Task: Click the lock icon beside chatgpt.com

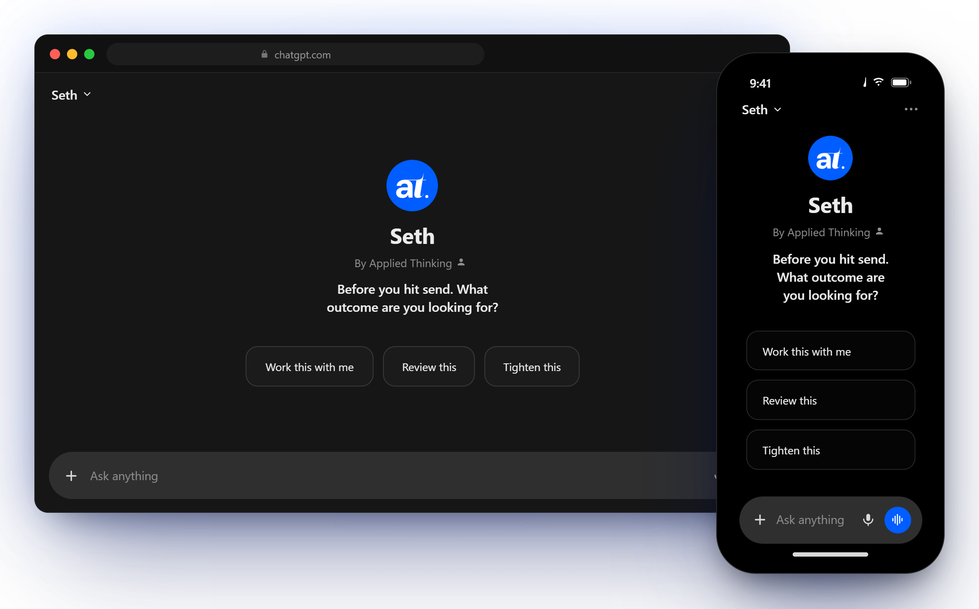Action: point(265,54)
